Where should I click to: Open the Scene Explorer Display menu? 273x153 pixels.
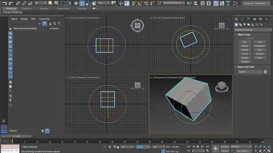(x=24, y=19)
